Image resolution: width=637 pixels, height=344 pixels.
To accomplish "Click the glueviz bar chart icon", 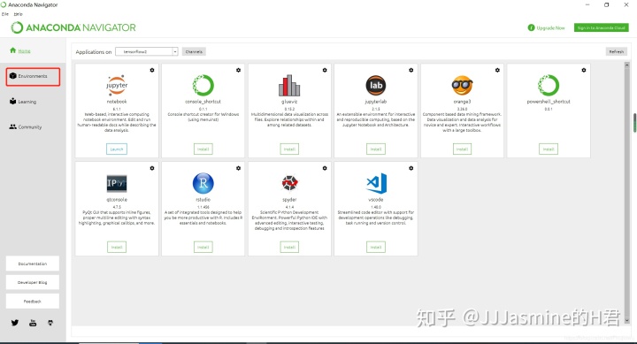I will (289, 85).
